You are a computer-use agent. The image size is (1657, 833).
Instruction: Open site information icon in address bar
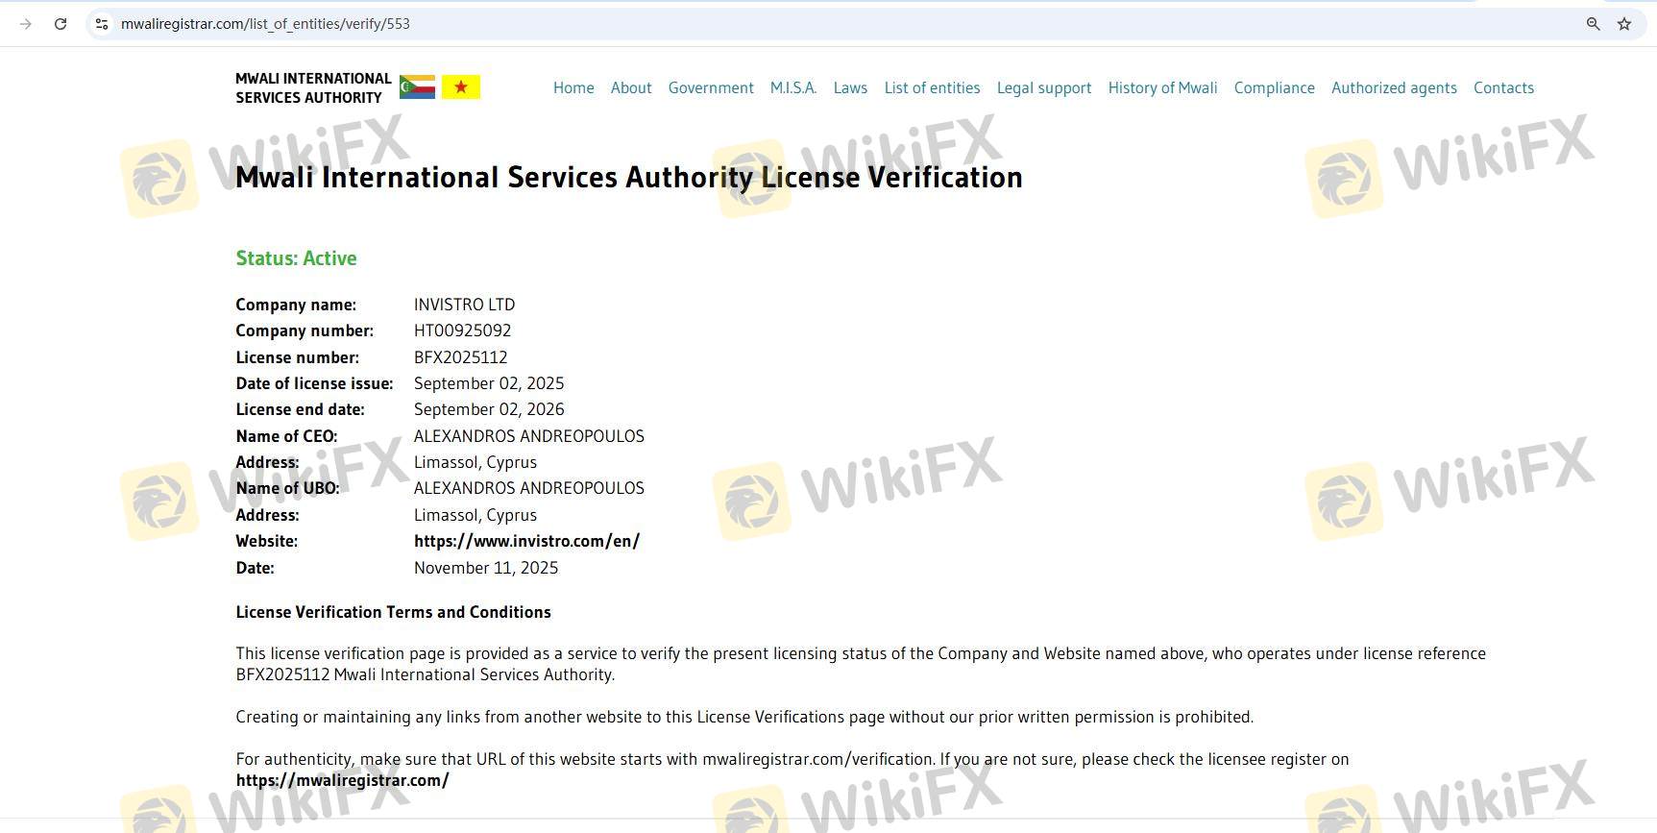(102, 24)
